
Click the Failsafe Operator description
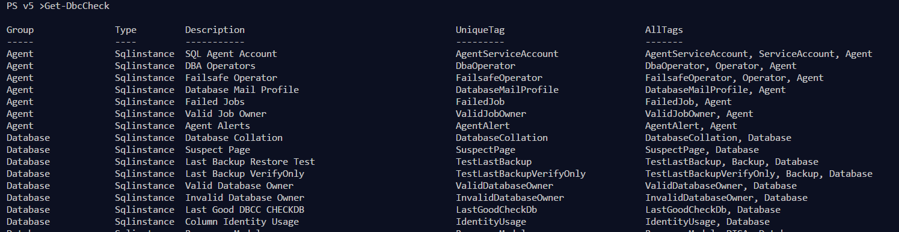tap(231, 78)
